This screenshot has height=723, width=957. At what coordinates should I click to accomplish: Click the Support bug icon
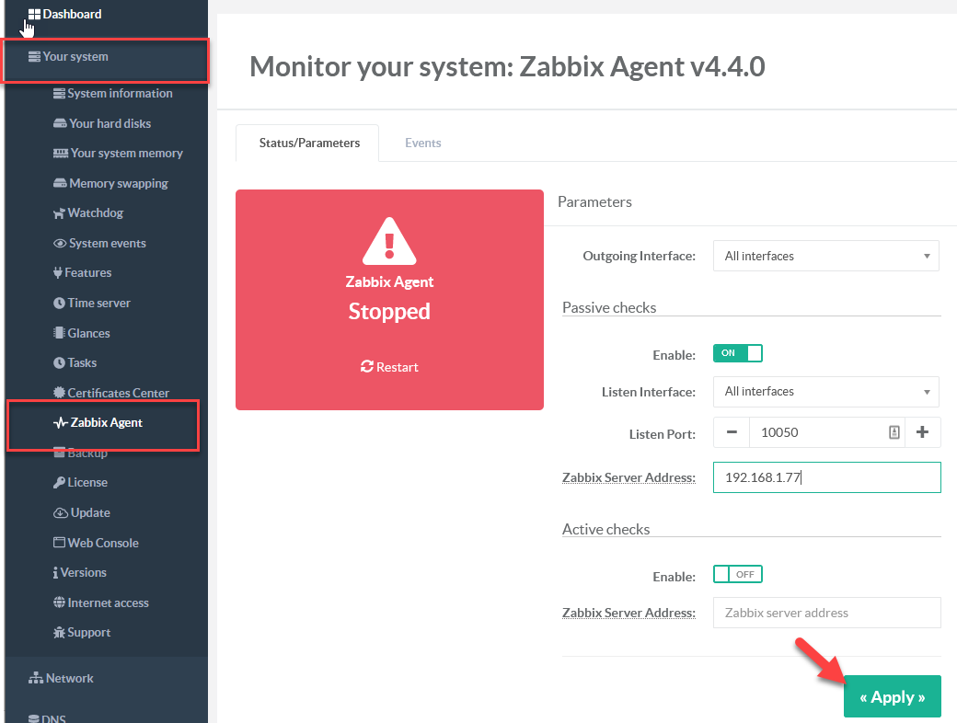pyautogui.click(x=60, y=633)
